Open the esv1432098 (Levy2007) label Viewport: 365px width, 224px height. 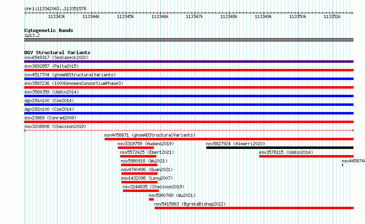click(147, 178)
